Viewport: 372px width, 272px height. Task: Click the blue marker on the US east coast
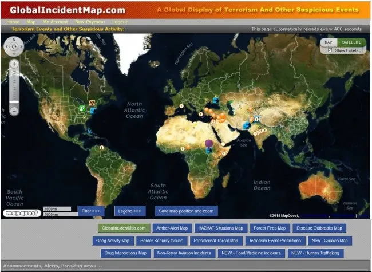(x=93, y=111)
